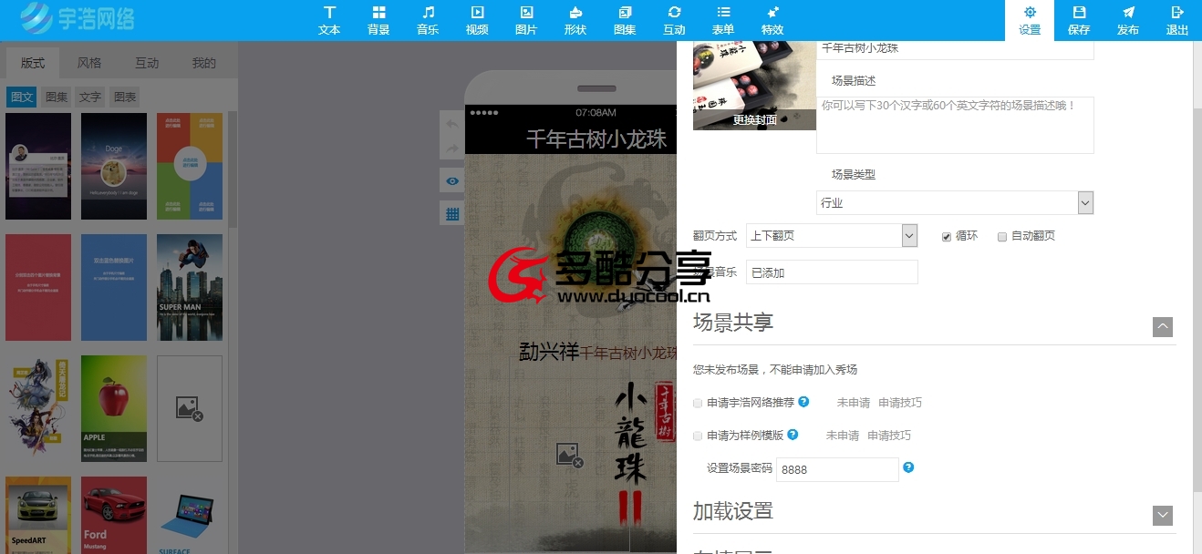This screenshot has height=554, width=1202.
Task: Click the 发布 publish icon
Action: [1128, 20]
